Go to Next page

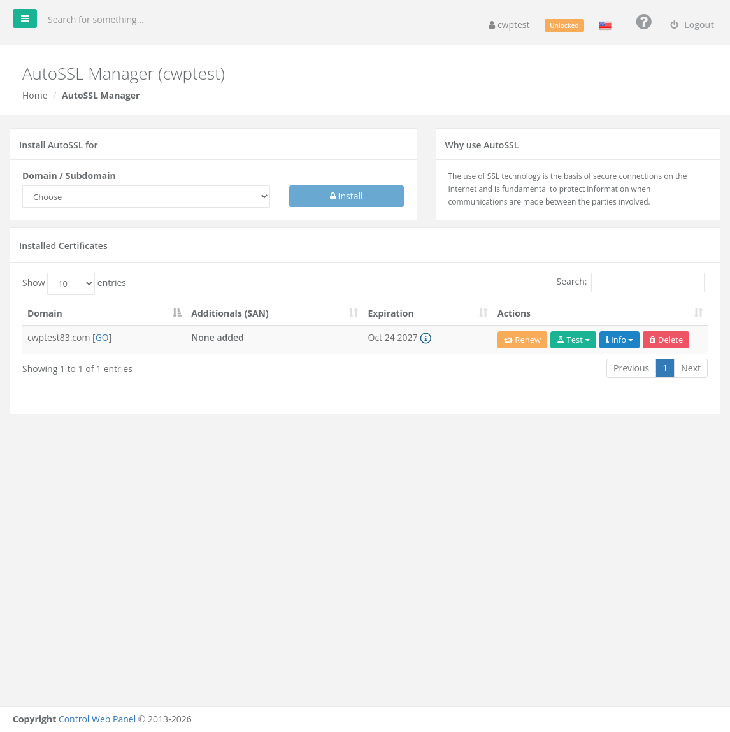click(691, 368)
